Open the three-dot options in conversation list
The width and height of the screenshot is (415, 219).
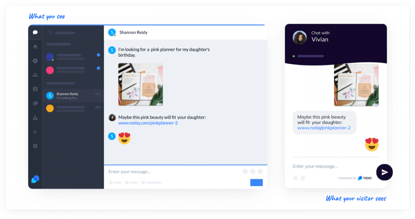click(99, 83)
